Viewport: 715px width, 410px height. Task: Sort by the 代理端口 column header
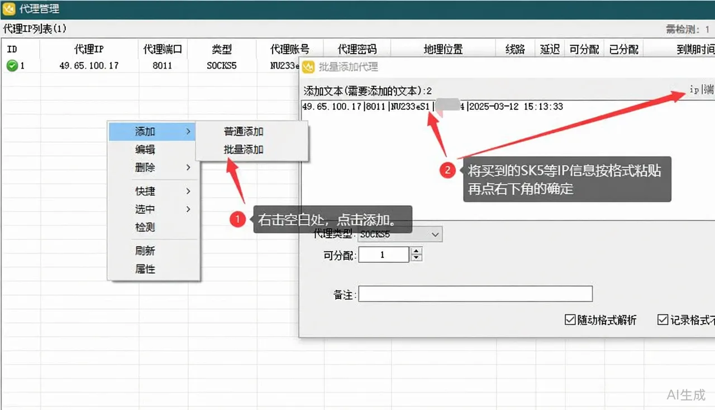pos(163,50)
